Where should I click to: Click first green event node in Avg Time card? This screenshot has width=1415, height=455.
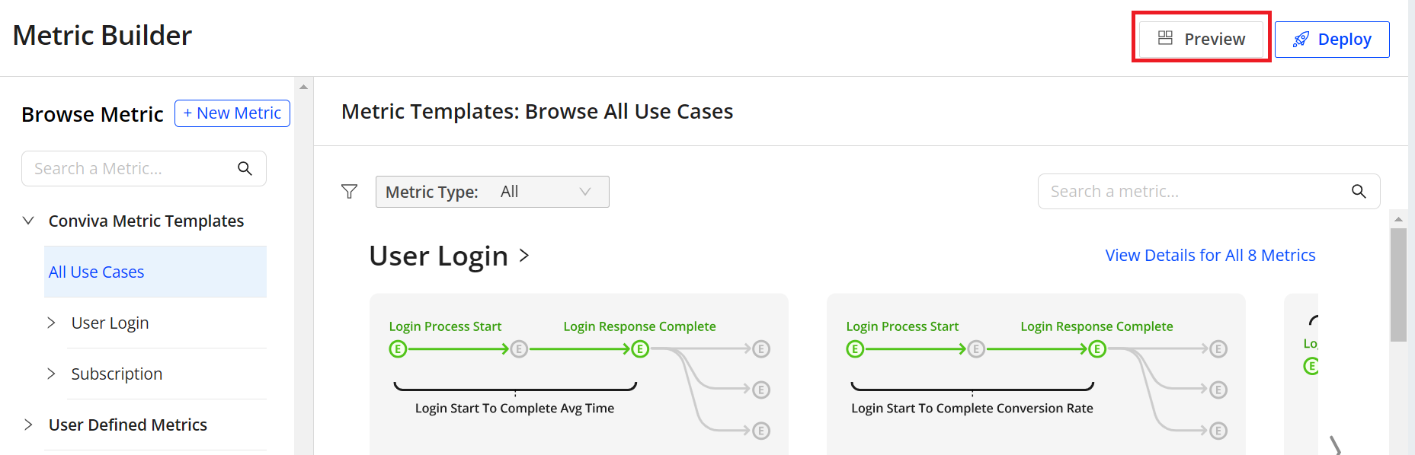click(x=398, y=349)
